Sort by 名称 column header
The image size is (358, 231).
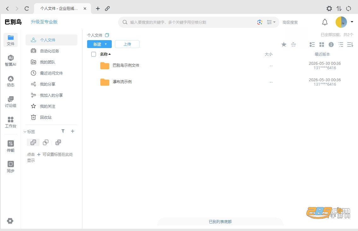[x=105, y=54]
